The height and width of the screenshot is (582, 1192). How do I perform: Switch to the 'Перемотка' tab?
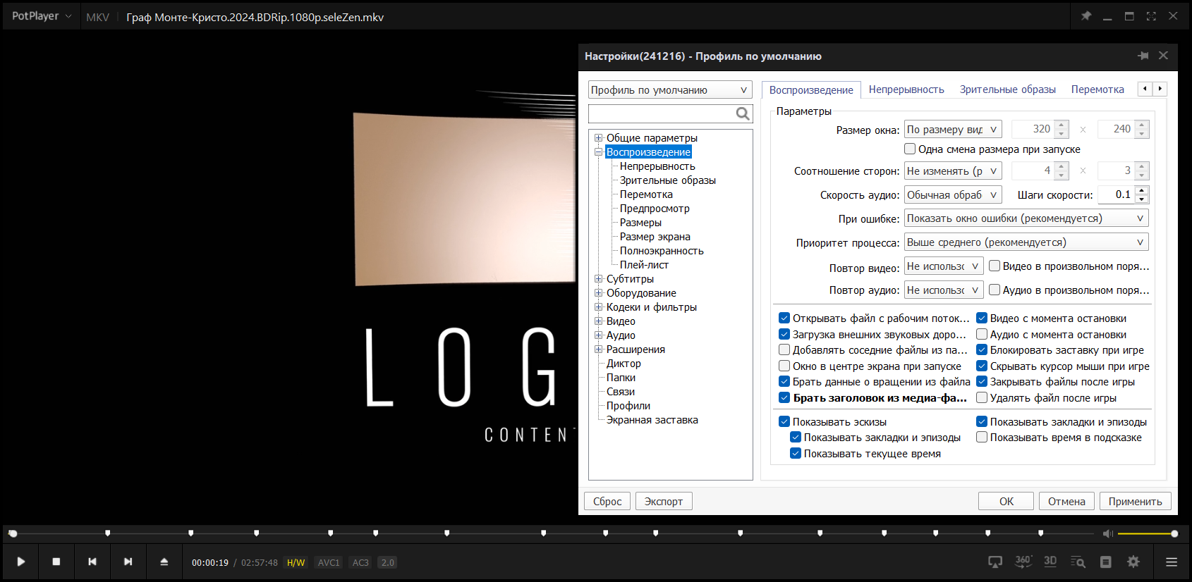[x=1097, y=89]
